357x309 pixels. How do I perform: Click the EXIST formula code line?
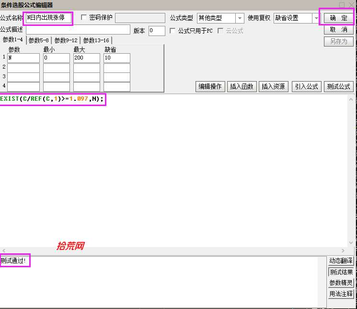pos(52,99)
